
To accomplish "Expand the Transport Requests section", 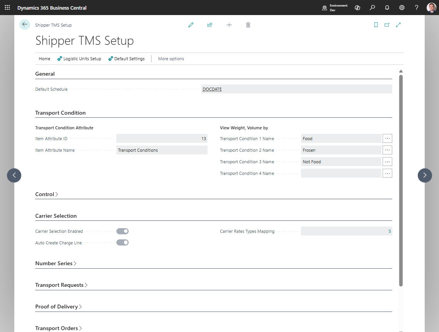I will [x=61, y=285].
